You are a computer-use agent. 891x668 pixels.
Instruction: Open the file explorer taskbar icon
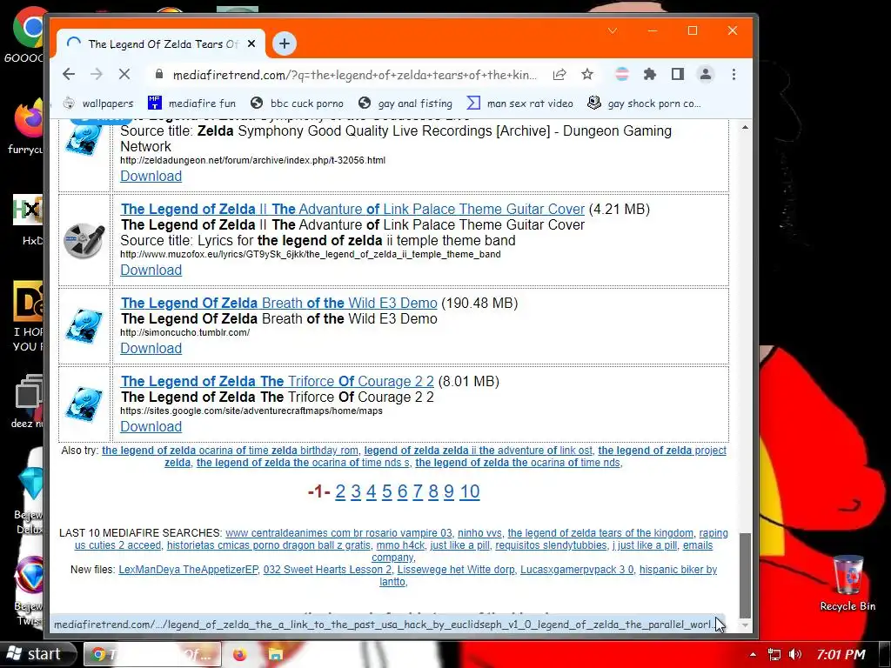coord(276,654)
